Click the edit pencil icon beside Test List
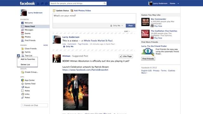203x114 pixels. coord(18,56)
